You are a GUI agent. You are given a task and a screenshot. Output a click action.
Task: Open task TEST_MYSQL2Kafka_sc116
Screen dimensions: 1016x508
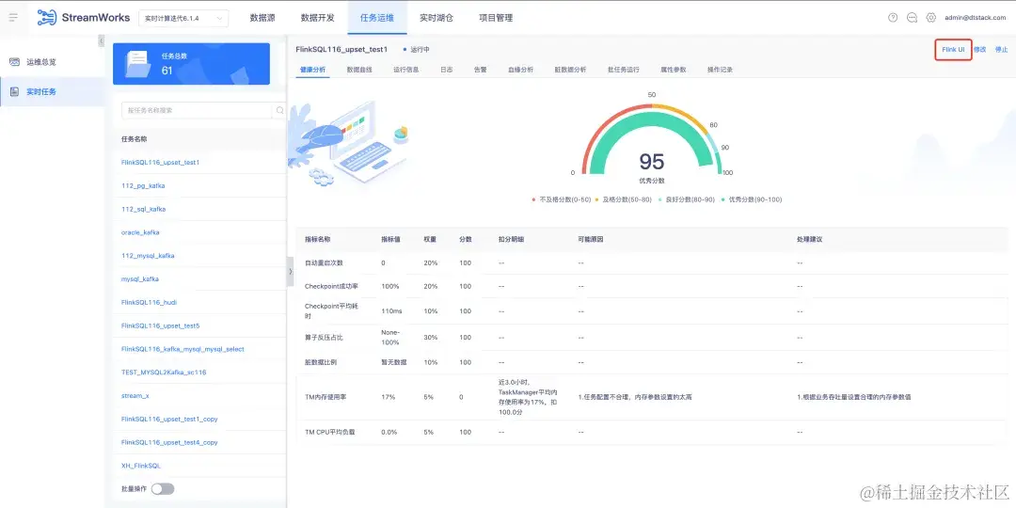click(164, 372)
